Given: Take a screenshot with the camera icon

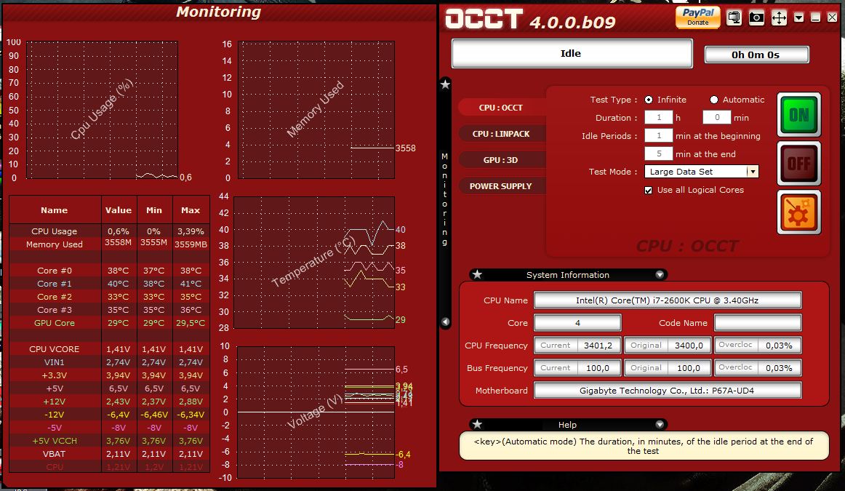Looking at the screenshot, I should [x=756, y=17].
